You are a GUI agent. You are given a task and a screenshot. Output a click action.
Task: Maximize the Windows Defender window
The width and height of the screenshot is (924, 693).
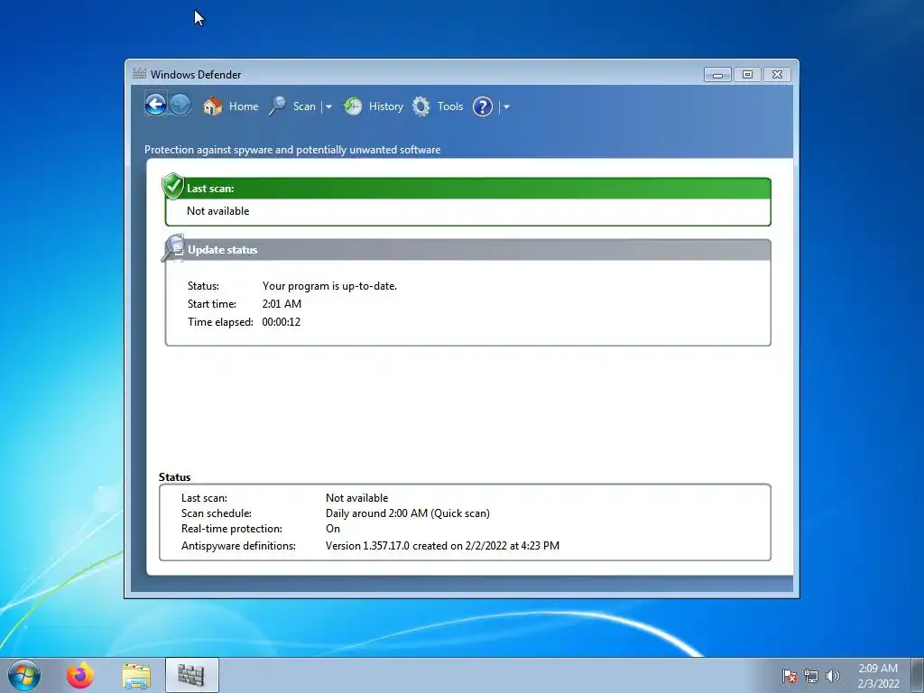tap(747, 74)
